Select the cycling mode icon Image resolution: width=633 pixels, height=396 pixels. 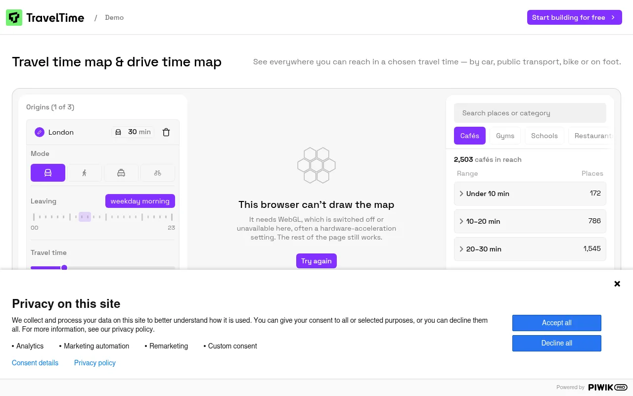coord(158,173)
